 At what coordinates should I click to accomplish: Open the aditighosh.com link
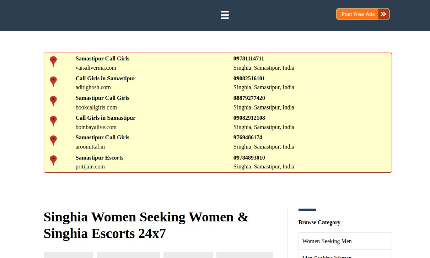pos(93,87)
